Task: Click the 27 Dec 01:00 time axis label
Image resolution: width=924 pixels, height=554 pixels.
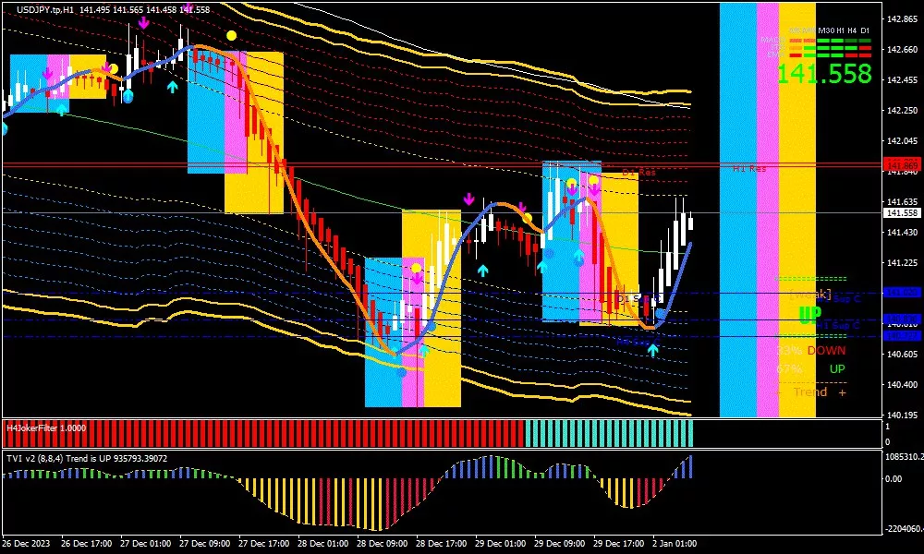Action: pyautogui.click(x=146, y=544)
